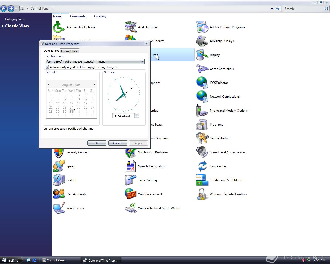Click the Back navigation button
This screenshot has width=330, height=264.
[4, 9]
